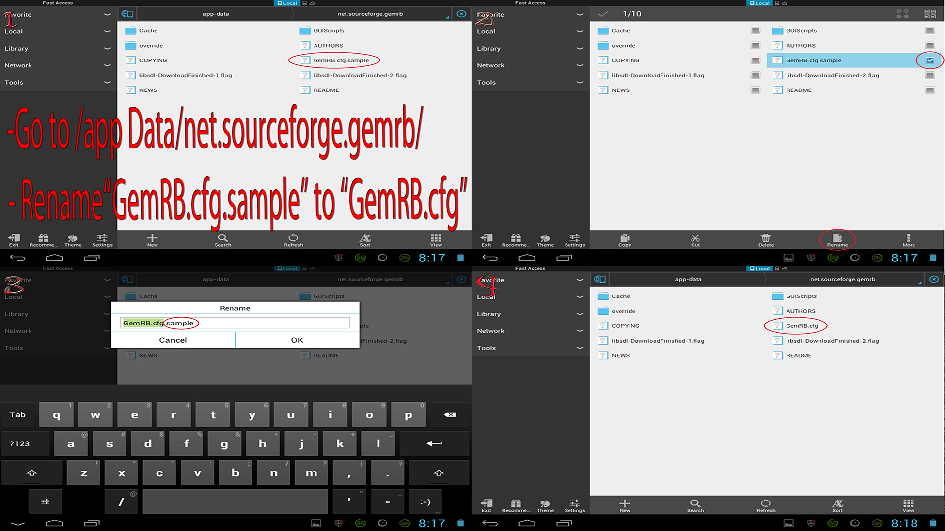Image resolution: width=945 pixels, height=531 pixels.
Task: Tick the checkbox for the README file
Action: (930, 90)
